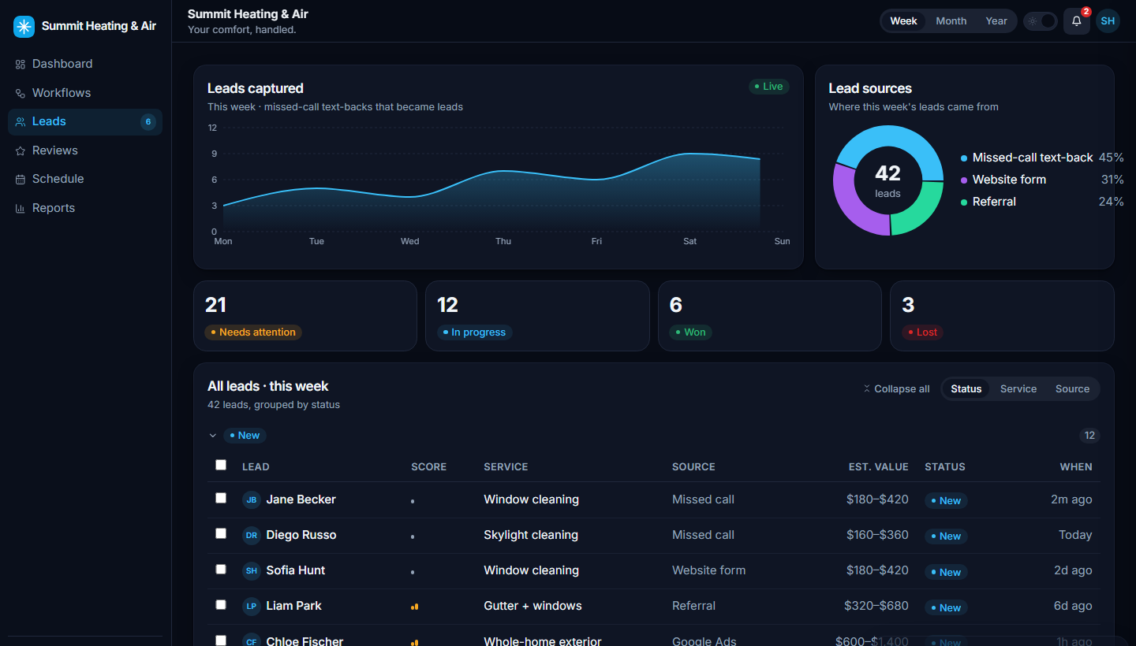
Task: Click Collapse all
Action: pyautogui.click(x=896, y=389)
